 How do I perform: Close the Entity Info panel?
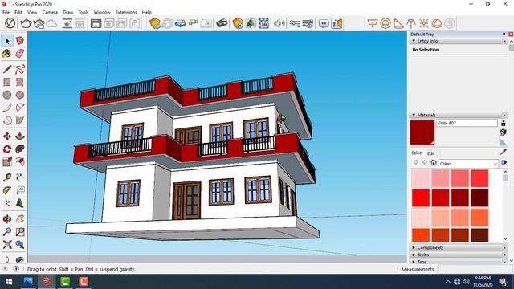(x=504, y=41)
